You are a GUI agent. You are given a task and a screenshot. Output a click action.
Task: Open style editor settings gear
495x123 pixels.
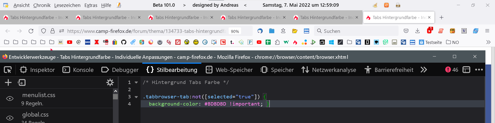click(110, 82)
